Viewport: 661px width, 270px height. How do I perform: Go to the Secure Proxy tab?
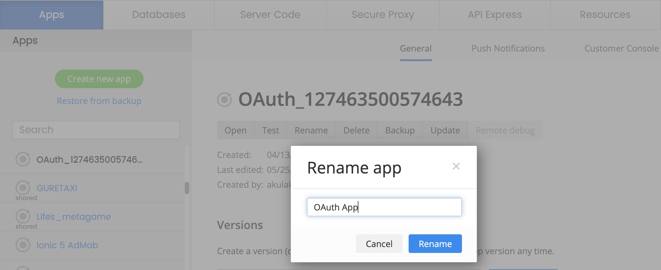point(383,15)
